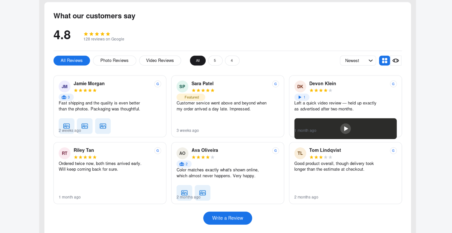Click the Google icon on Devon Klein's review

[393, 84]
